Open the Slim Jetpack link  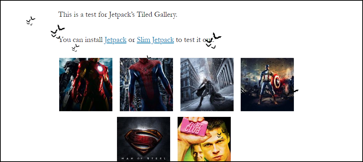point(155,40)
